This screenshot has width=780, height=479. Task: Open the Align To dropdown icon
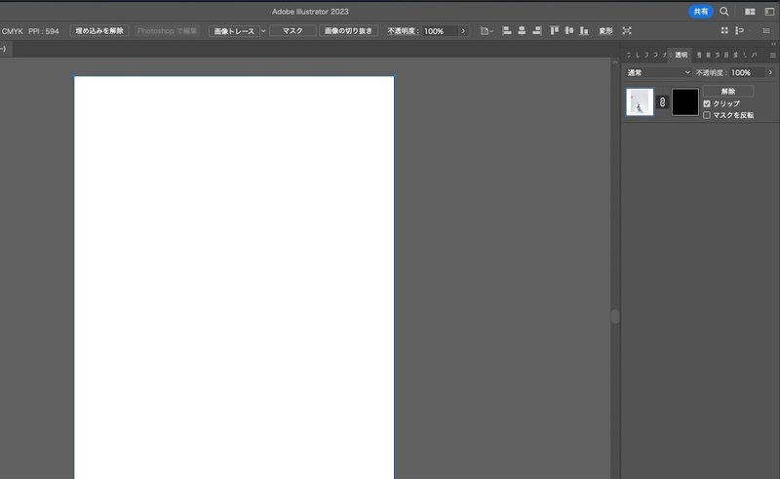coord(487,31)
